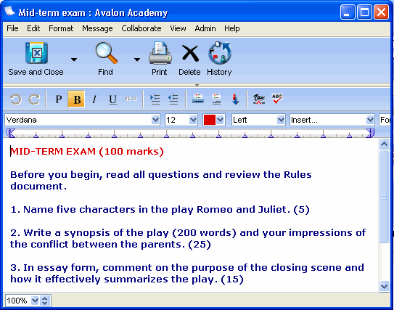Viewport: 394px width, 310px height.
Task: Open the Insert... combo box
Action: pyautogui.click(x=332, y=120)
